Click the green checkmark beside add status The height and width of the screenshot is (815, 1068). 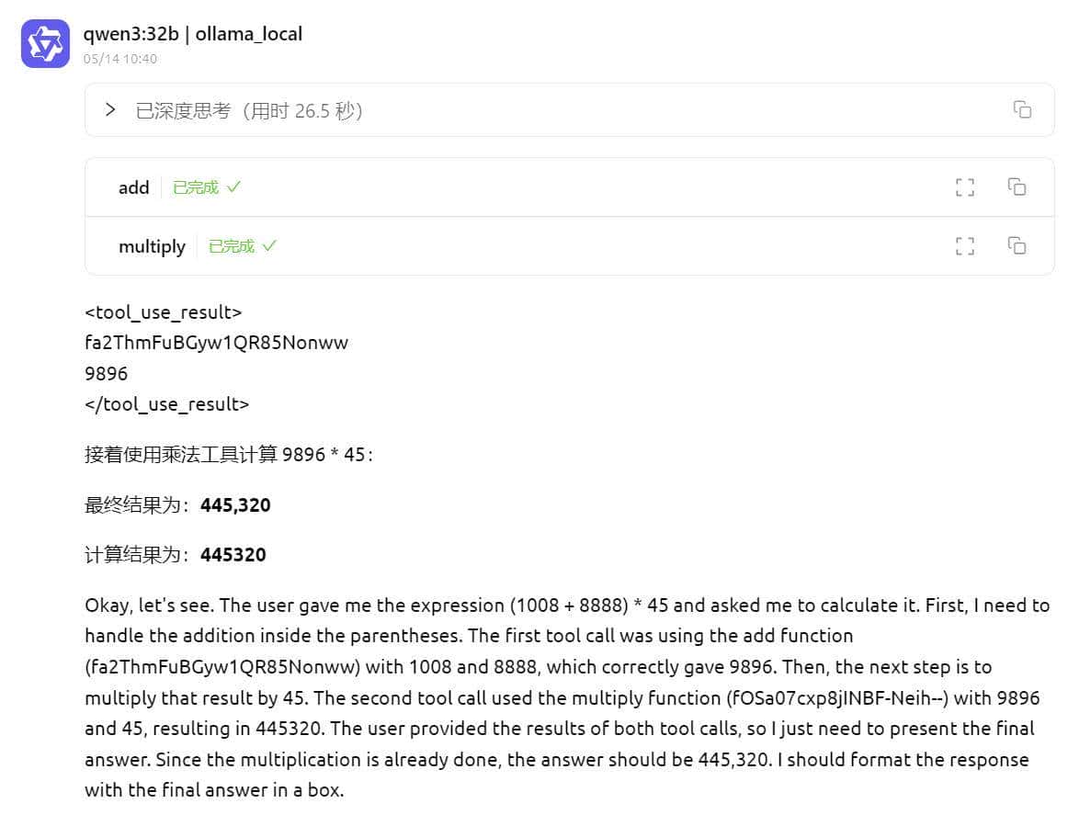[x=233, y=187]
